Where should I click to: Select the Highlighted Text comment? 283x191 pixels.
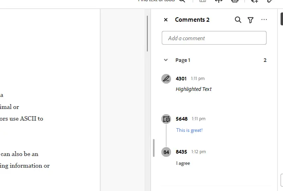pos(193,89)
